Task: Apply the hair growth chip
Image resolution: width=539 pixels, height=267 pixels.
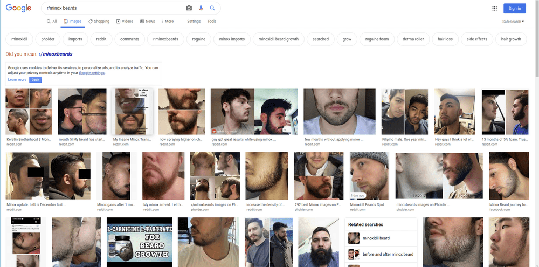Action: pos(511,39)
